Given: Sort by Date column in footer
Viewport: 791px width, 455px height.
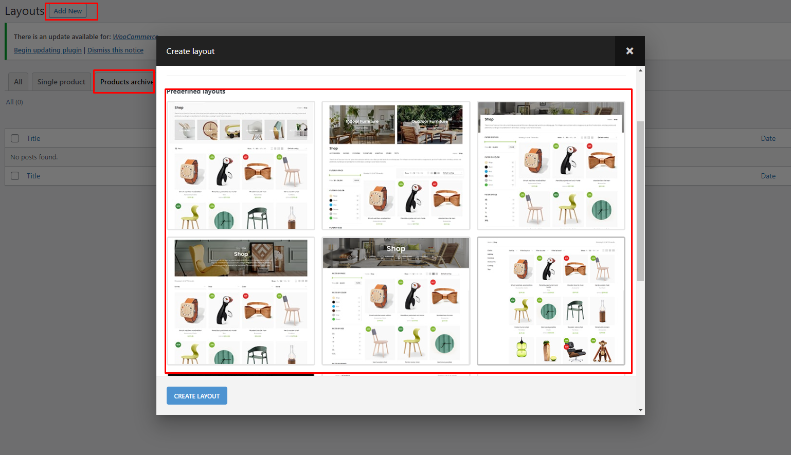Looking at the screenshot, I should point(768,176).
